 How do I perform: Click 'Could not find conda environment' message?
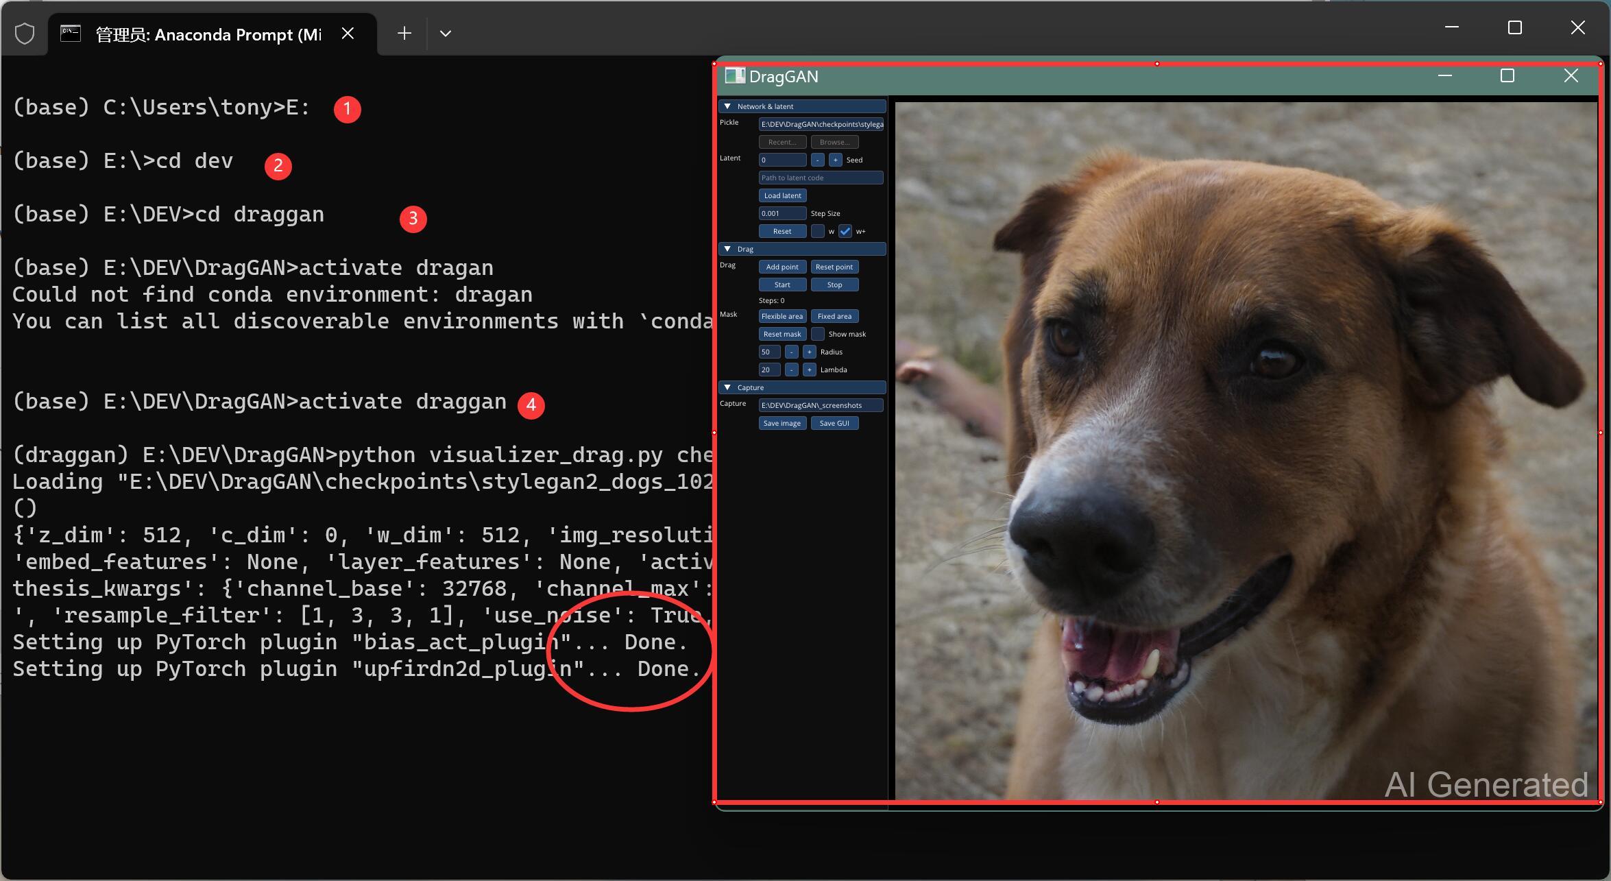coord(273,295)
